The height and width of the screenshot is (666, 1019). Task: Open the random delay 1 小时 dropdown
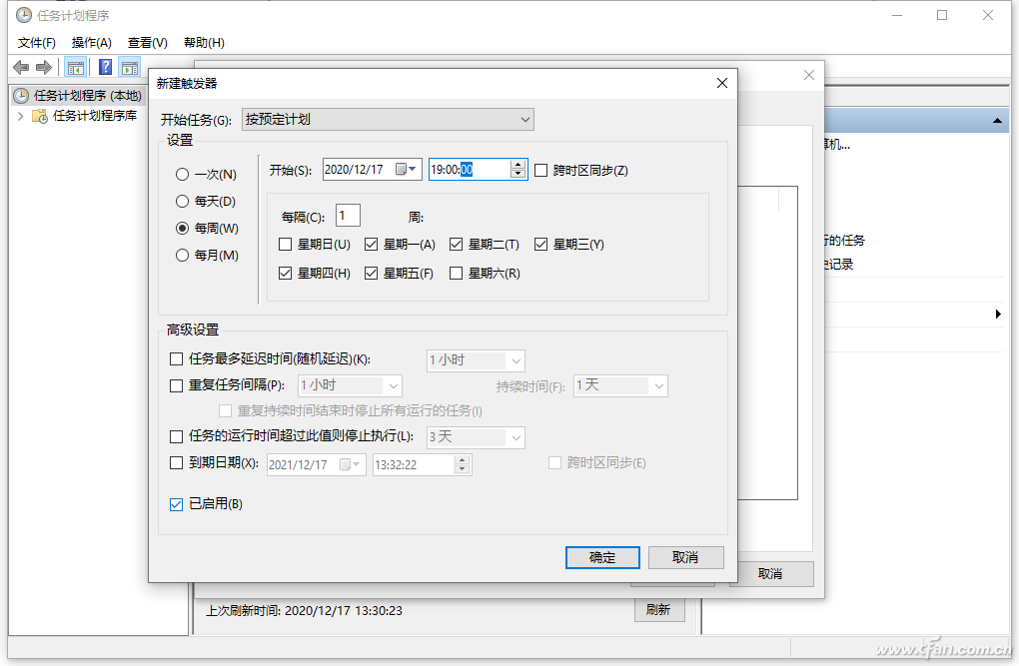(x=476, y=360)
